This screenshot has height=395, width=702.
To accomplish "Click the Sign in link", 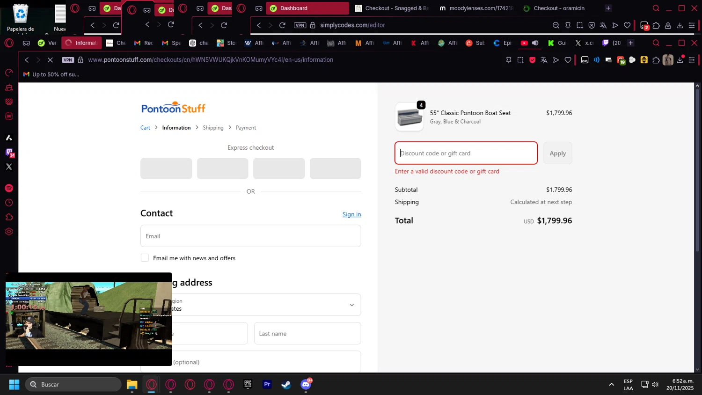I will [x=351, y=214].
